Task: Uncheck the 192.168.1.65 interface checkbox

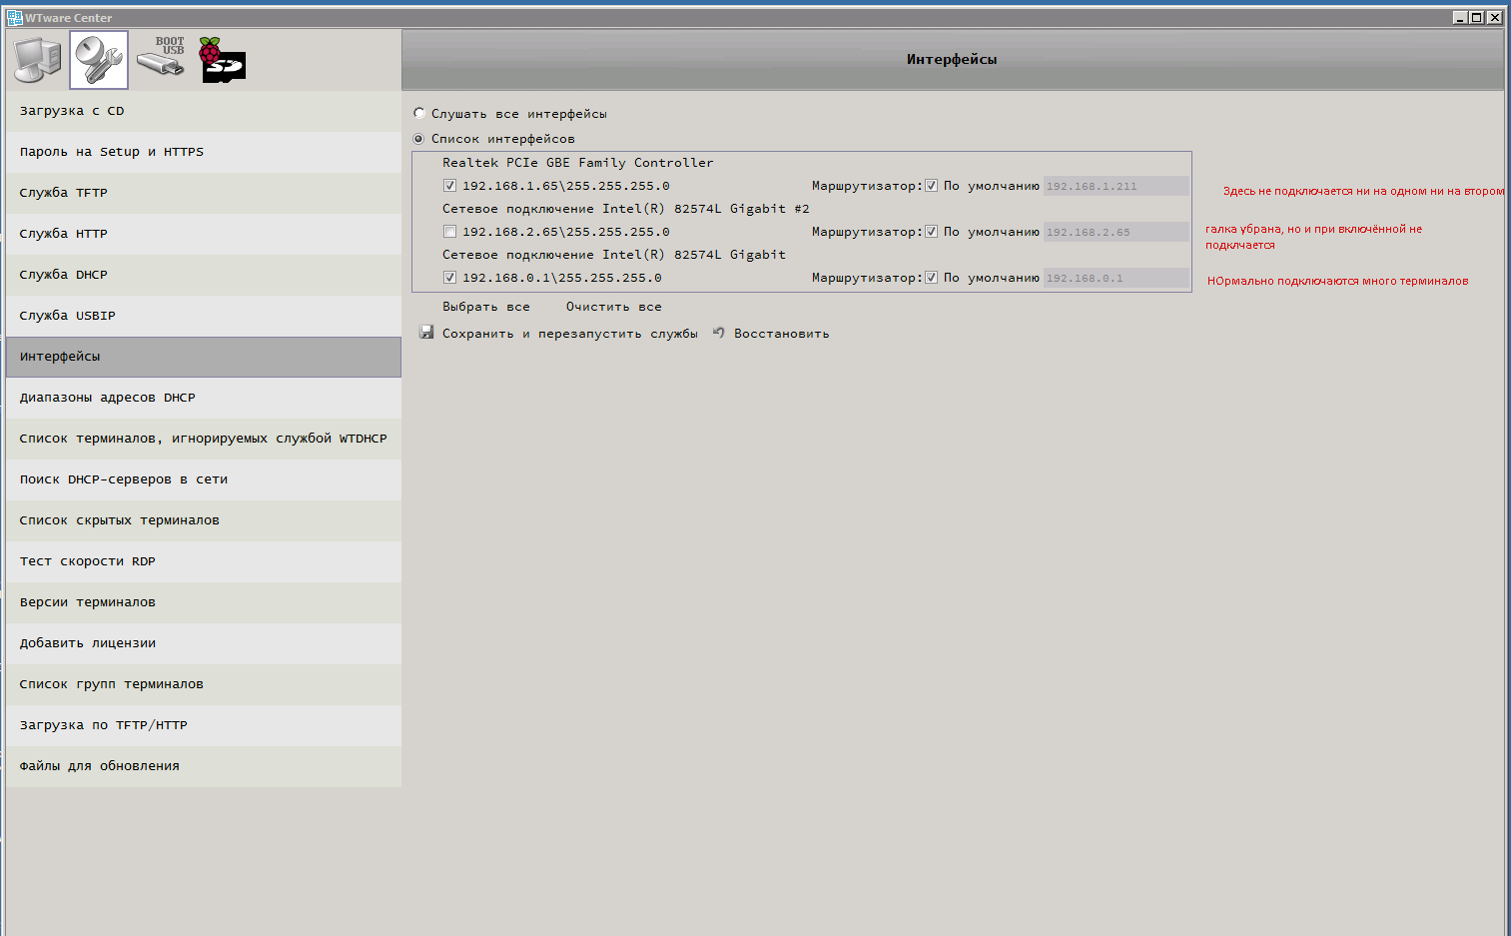Action: [x=449, y=186]
